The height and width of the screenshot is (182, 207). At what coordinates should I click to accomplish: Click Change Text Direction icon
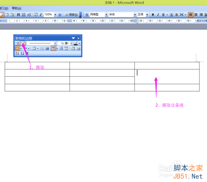[x=78, y=48]
